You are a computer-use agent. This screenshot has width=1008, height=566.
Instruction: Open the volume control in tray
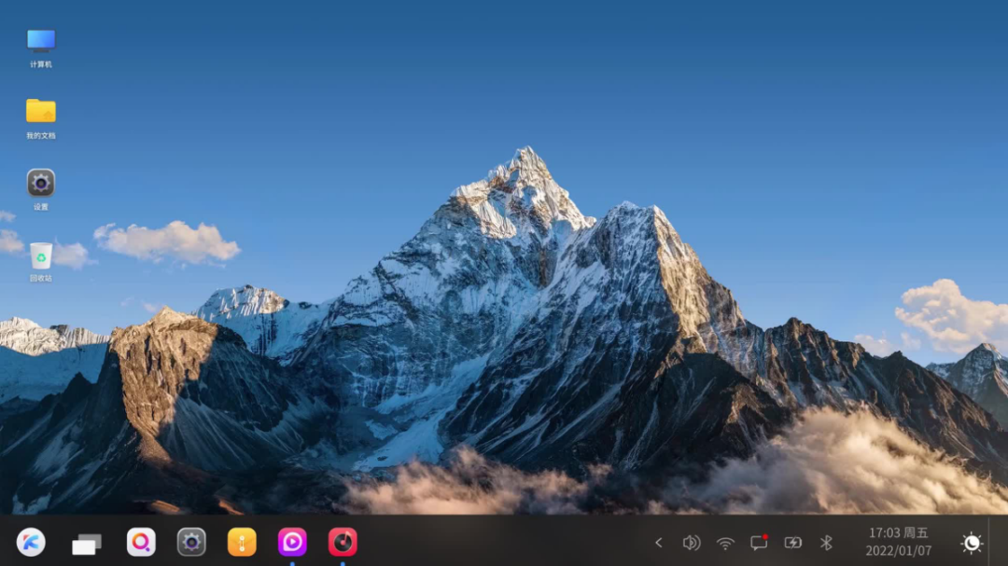(691, 543)
